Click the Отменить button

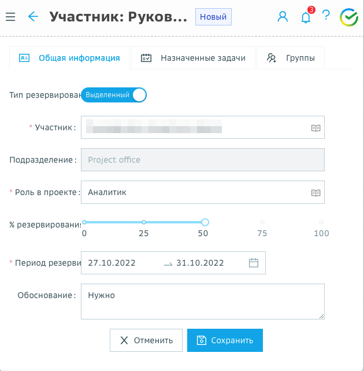(146, 340)
